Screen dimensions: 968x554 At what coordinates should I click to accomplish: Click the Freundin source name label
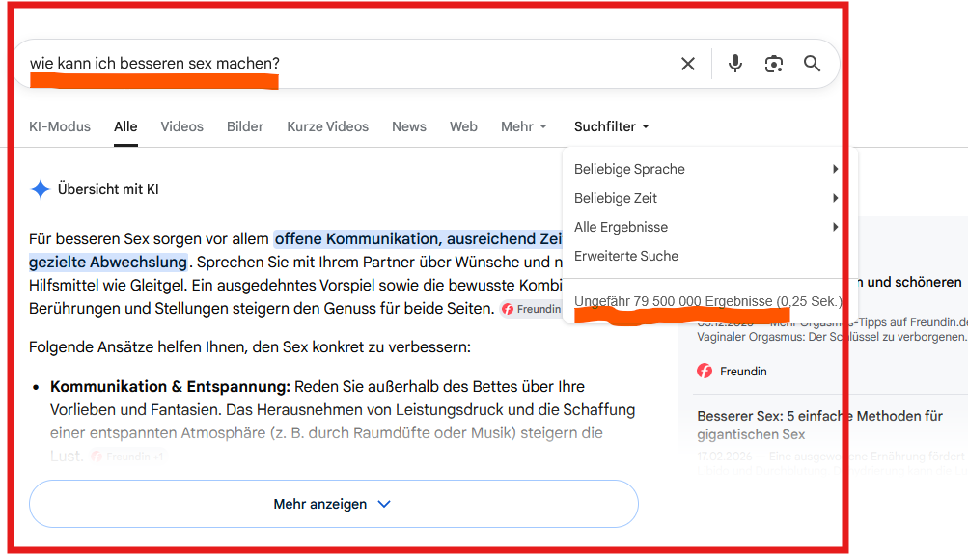click(743, 372)
